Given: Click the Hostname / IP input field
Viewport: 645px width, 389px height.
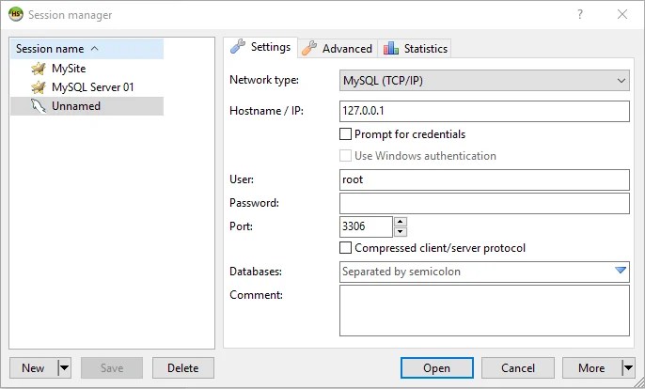Looking at the screenshot, I should click(484, 111).
